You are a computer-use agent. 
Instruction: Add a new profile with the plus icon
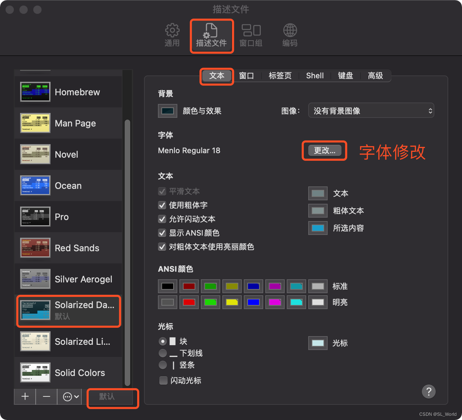pyautogui.click(x=25, y=397)
